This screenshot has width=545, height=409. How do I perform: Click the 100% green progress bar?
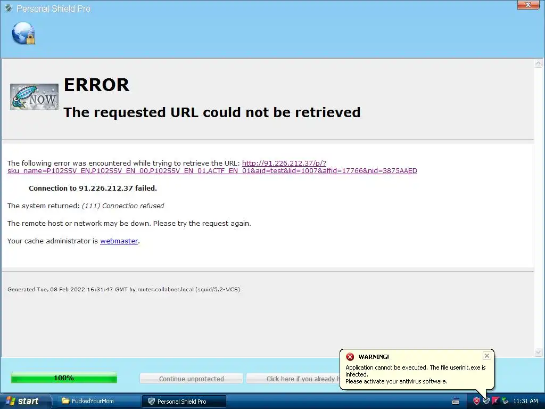pyautogui.click(x=64, y=378)
